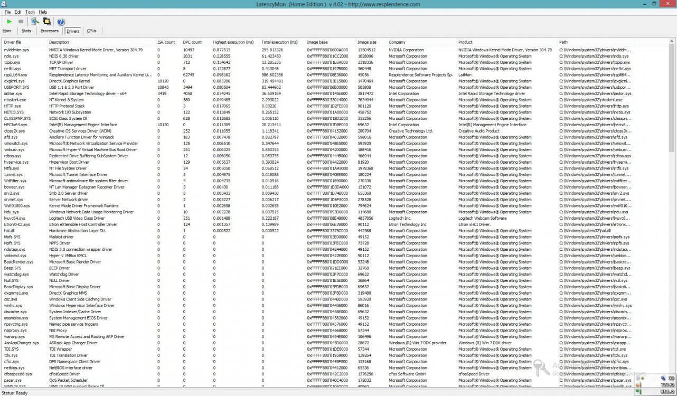The height and width of the screenshot is (396, 677).
Task: Sort by the DPC count column header
Action: [195, 42]
